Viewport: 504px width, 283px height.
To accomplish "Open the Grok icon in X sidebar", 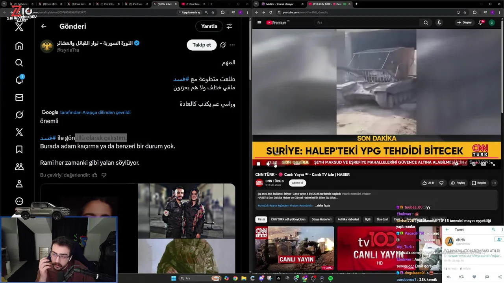I will point(19,115).
